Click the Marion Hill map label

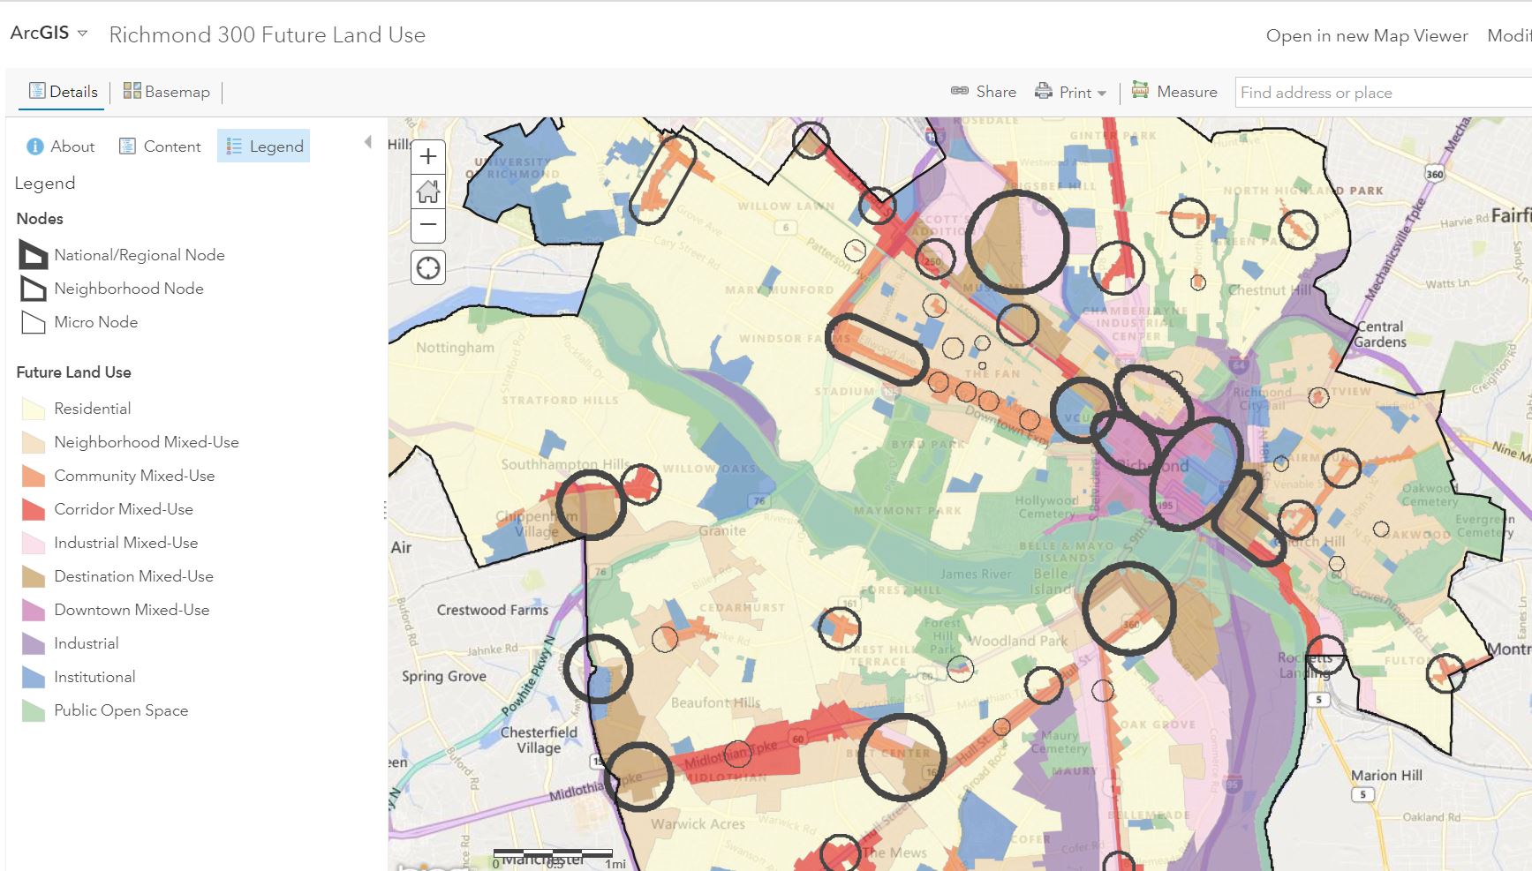coord(1386,776)
